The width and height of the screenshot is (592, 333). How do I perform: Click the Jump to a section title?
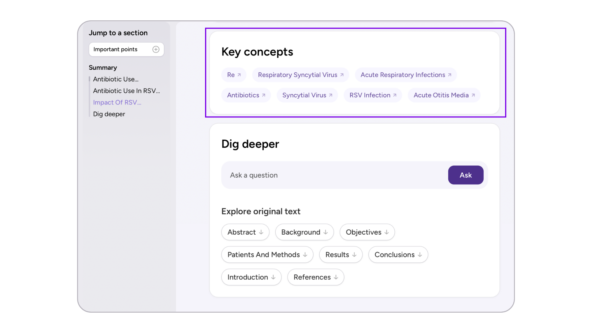click(x=118, y=33)
